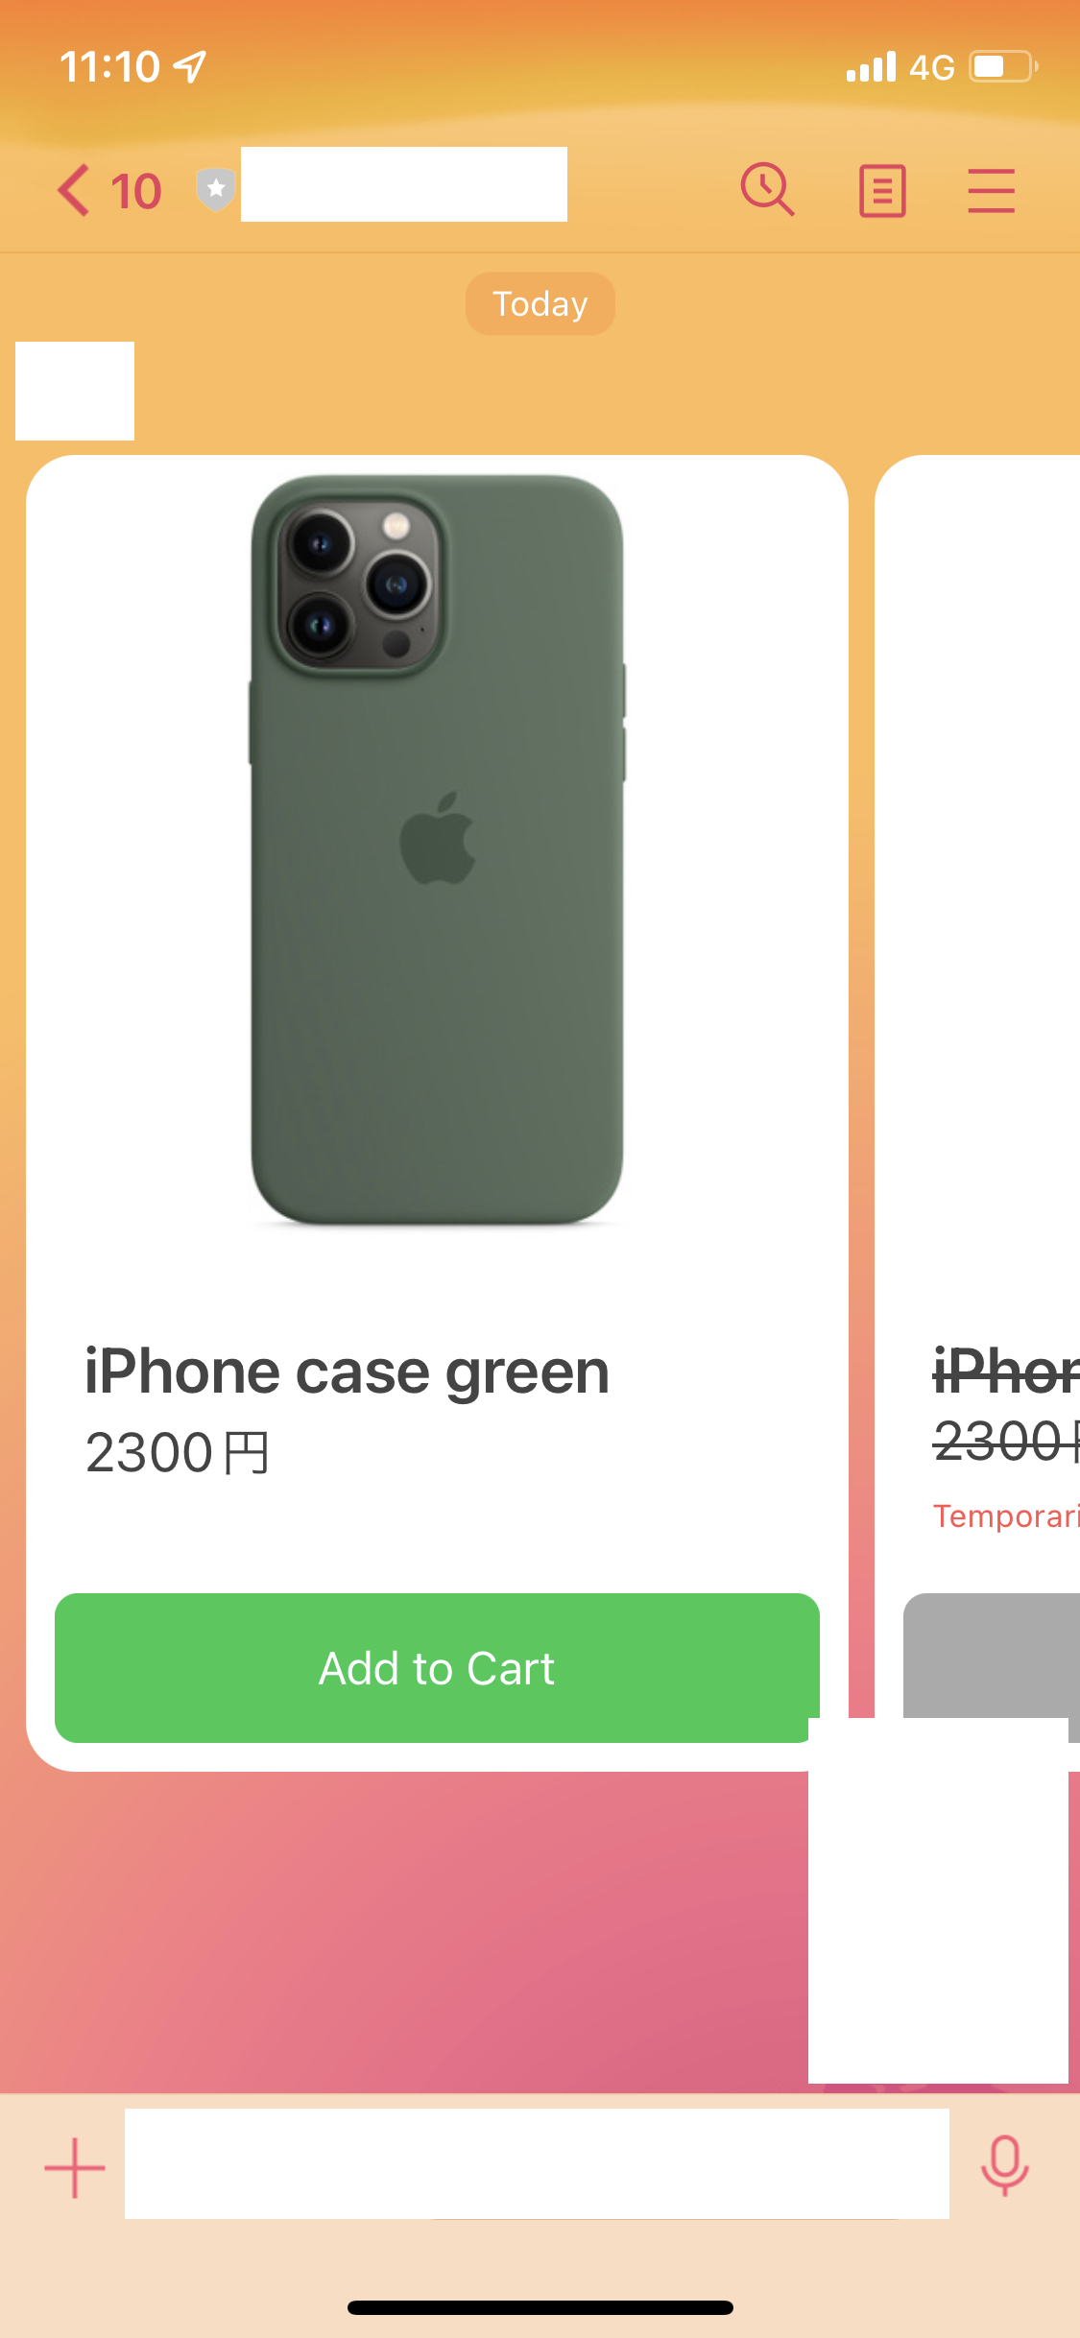Open the hamburger chat menu
1080x2338 pixels.
pos(991,191)
